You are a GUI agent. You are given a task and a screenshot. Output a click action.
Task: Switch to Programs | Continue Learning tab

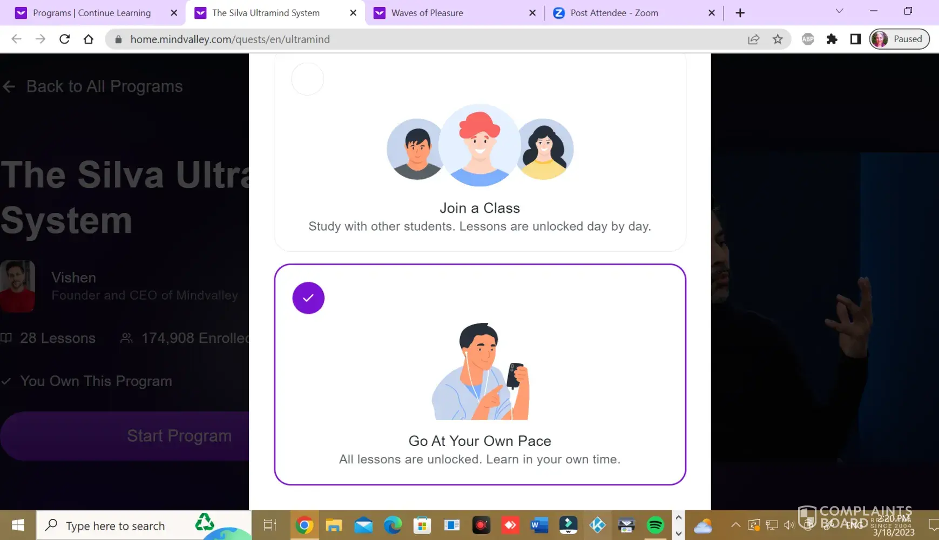92,13
